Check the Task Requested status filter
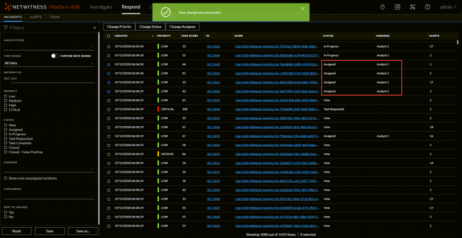Image resolution: width=462 pixels, height=238 pixels. pos(5,138)
